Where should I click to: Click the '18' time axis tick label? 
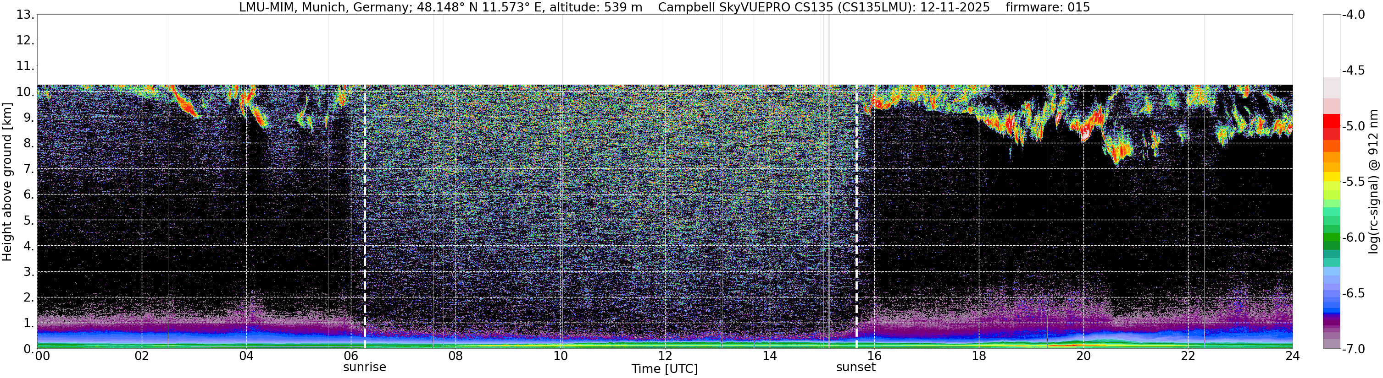point(979,356)
